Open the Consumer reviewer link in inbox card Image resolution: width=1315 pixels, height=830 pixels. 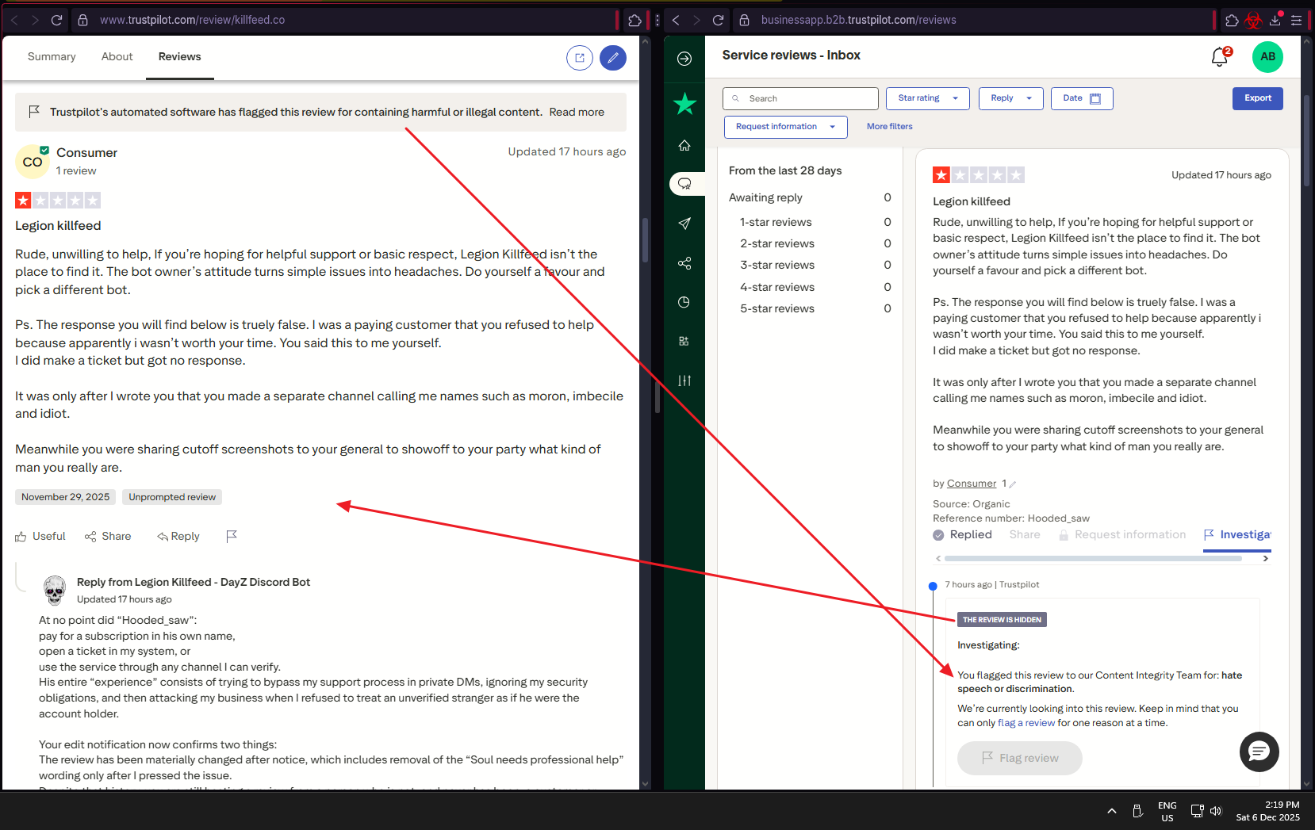point(971,484)
